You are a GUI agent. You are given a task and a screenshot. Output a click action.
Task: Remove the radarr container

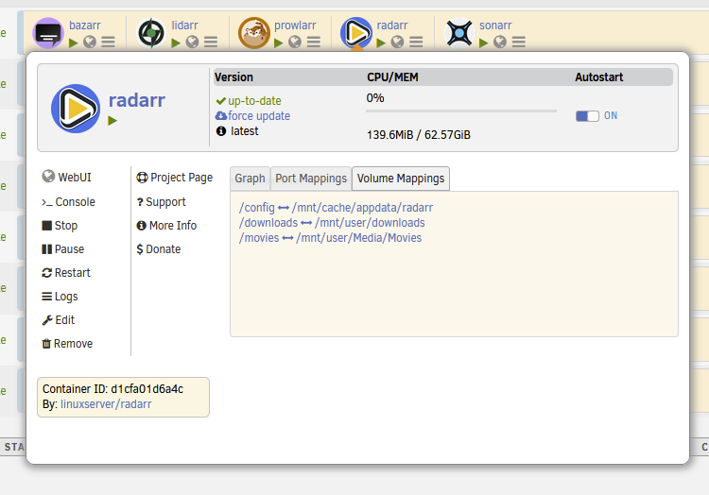click(x=67, y=344)
